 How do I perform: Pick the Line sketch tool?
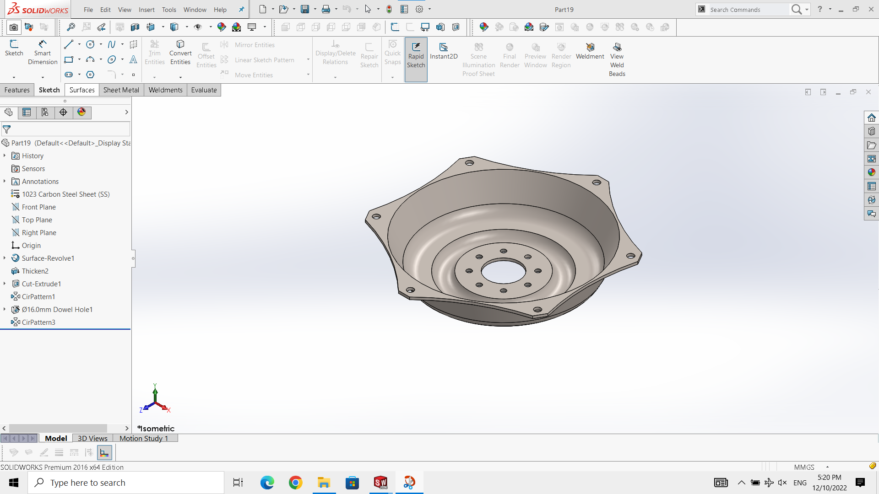(69, 44)
